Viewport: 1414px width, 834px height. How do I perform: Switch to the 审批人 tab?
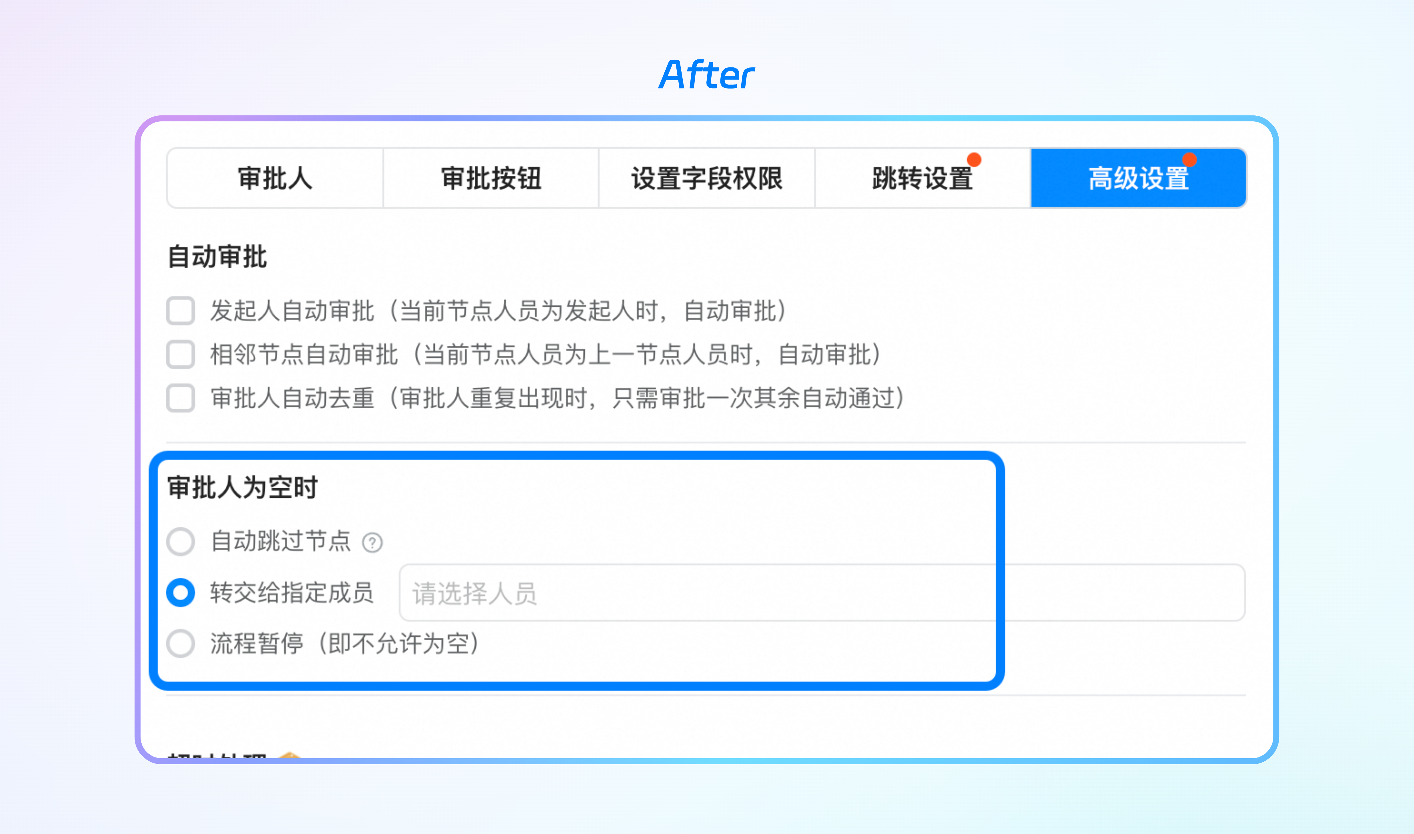click(x=275, y=178)
